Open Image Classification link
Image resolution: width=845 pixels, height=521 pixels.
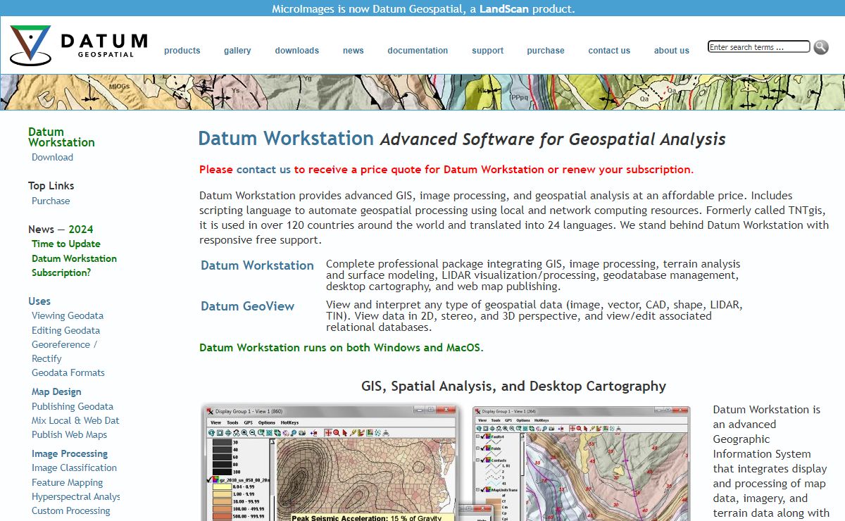(x=74, y=468)
